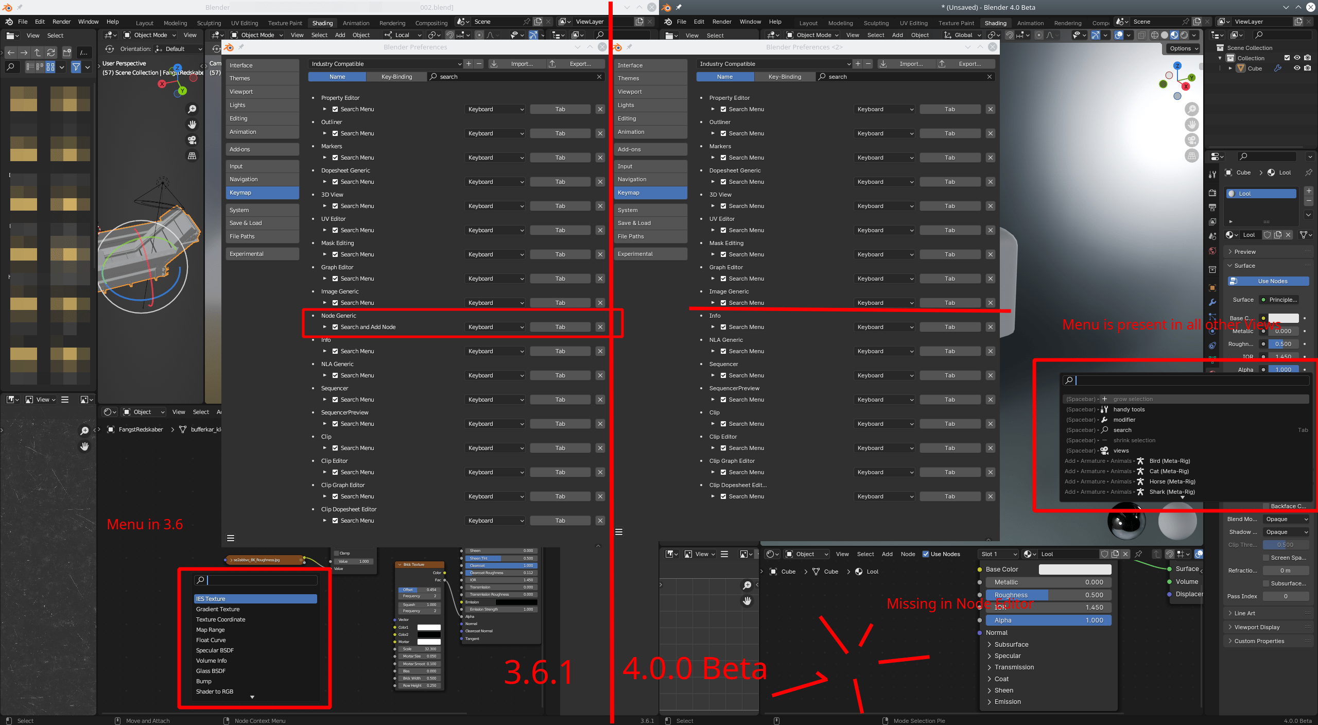Open the Render Properties tab (camera icon)
1318x725 pixels.
[1212, 193]
